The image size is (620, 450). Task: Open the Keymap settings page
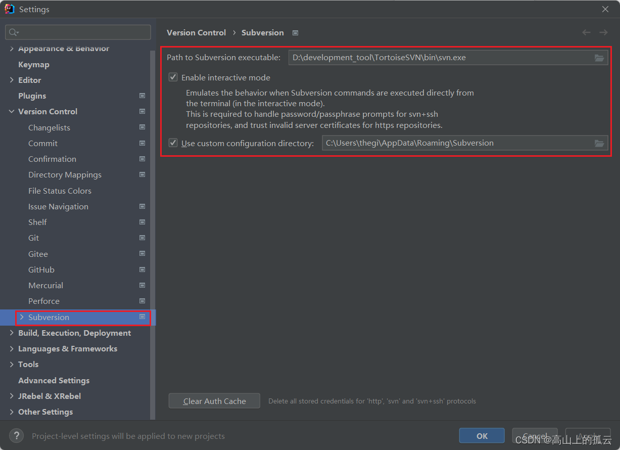pyautogui.click(x=34, y=64)
